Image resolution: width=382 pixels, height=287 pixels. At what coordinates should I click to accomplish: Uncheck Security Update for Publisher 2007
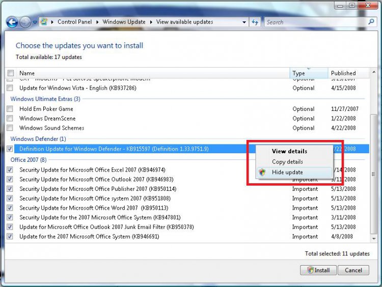pyautogui.click(x=10, y=189)
